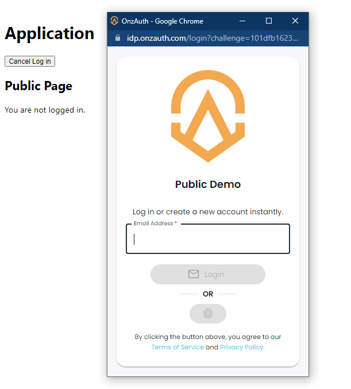Click the padlock icon in address bar
351x389 pixels.
[118, 38]
